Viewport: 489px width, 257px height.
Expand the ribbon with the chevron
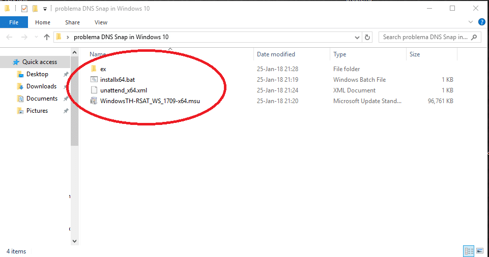pos(471,22)
